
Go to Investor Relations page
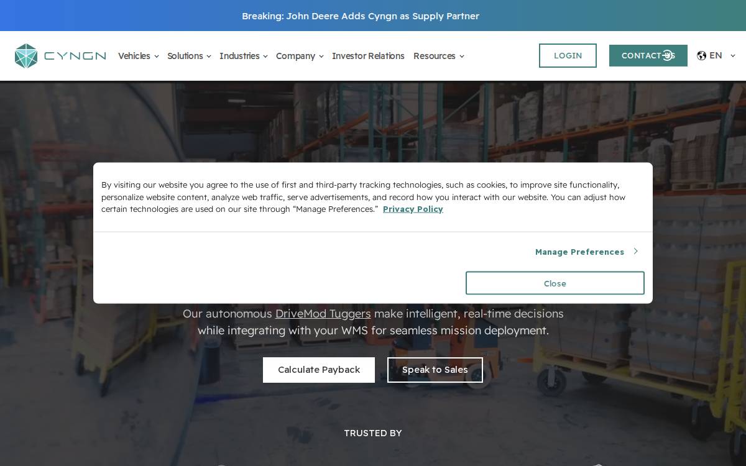pyautogui.click(x=368, y=56)
